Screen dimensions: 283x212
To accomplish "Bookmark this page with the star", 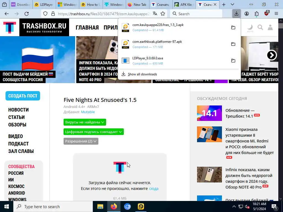I will 163,14.
